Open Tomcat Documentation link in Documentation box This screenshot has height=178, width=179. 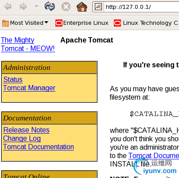point(39,147)
